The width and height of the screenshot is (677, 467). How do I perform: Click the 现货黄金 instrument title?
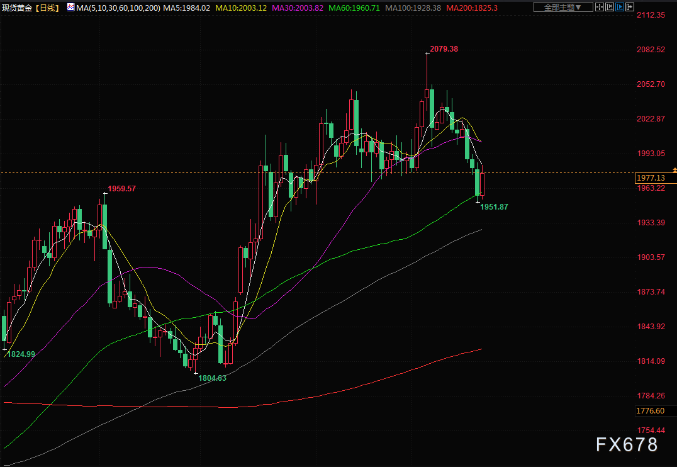17,8
